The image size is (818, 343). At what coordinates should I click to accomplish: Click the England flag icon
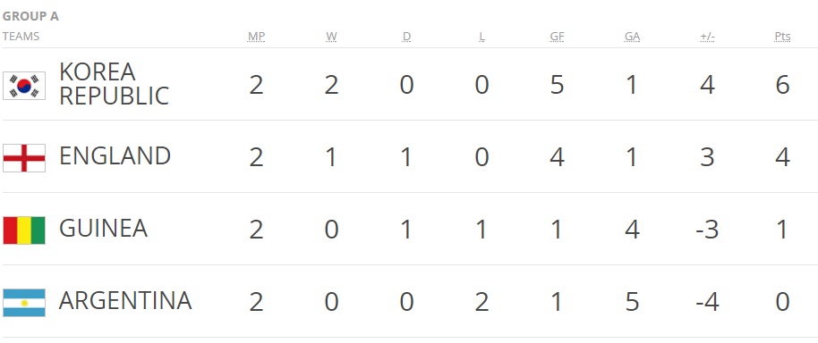pos(24,158)
